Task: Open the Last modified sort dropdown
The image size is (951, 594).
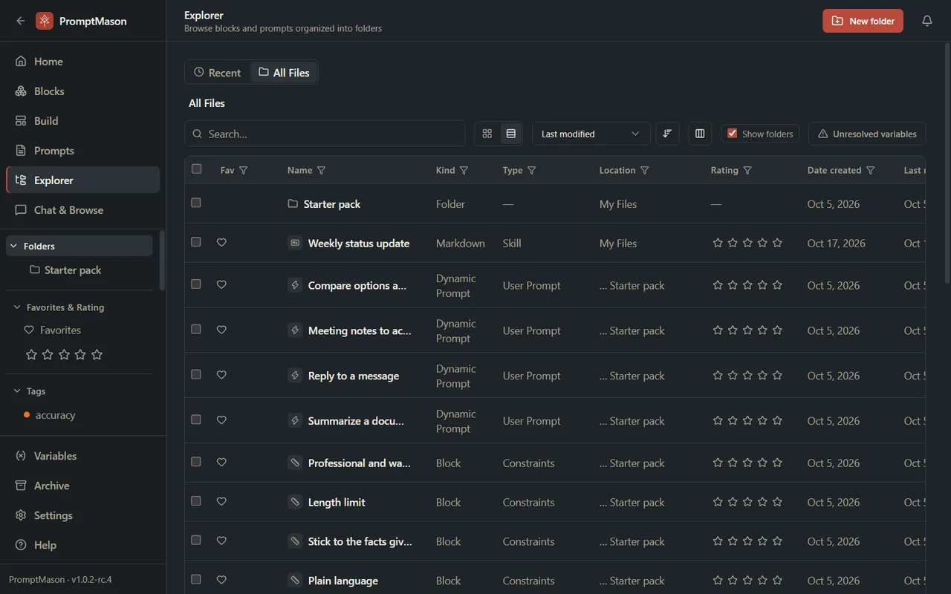Action: click(x=591, y=134)
